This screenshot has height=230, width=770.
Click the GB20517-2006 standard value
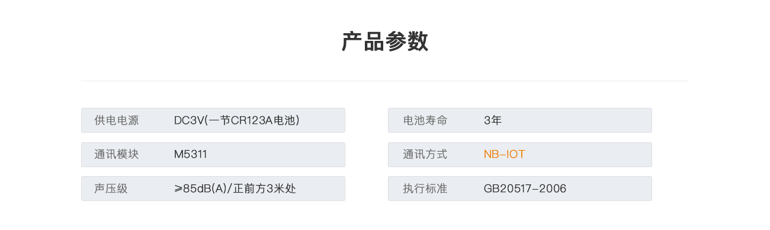[525, 189]
